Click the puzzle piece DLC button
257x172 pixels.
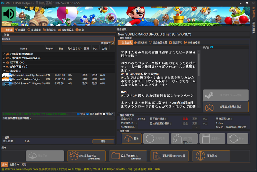pyautogui.click(x=184, y=138)
